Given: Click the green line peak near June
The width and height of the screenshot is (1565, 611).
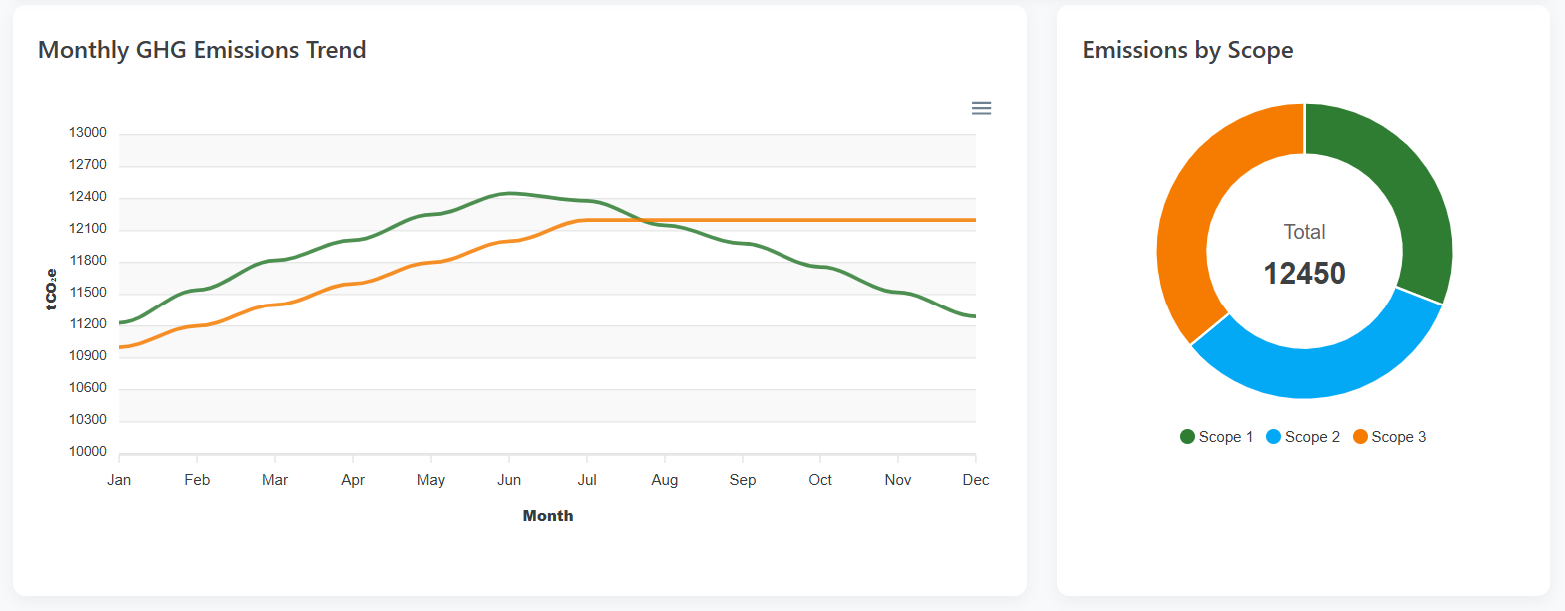Looking at the screenshot, I should pyautogui.click(x=510, y=194).
